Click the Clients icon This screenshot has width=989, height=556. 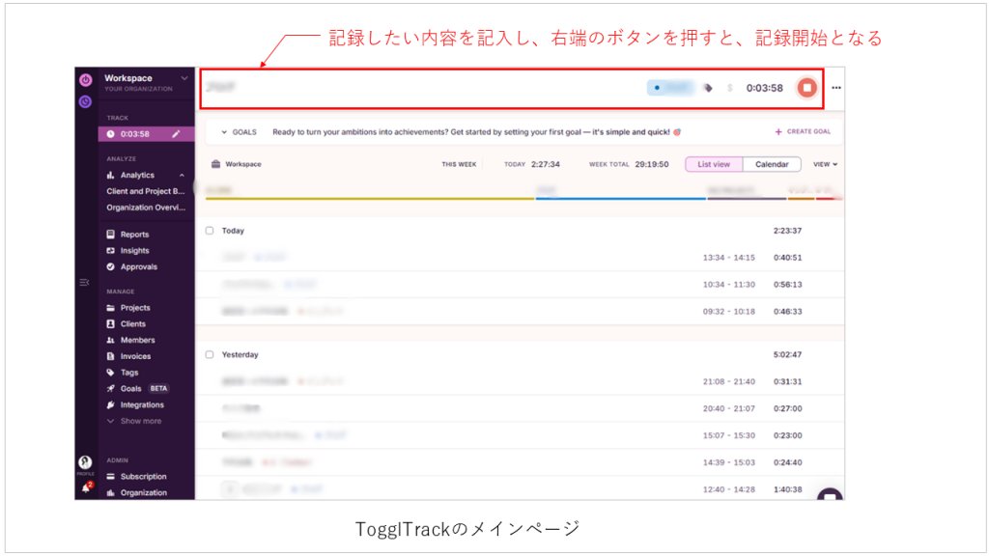pos(110,324)
